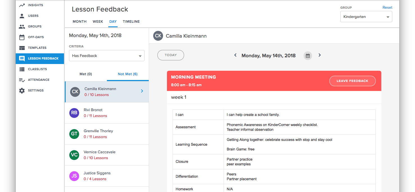Screen dimensions: 415x192
Task: Open Insights via its trend-line icon
Action: click(x=22, y=5)
